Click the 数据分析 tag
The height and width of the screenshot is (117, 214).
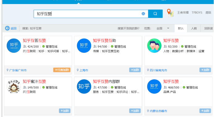[178, 51]
